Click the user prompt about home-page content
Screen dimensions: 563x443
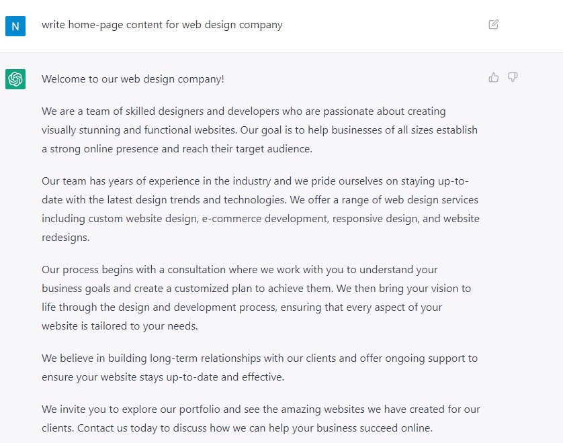[162, 25]
